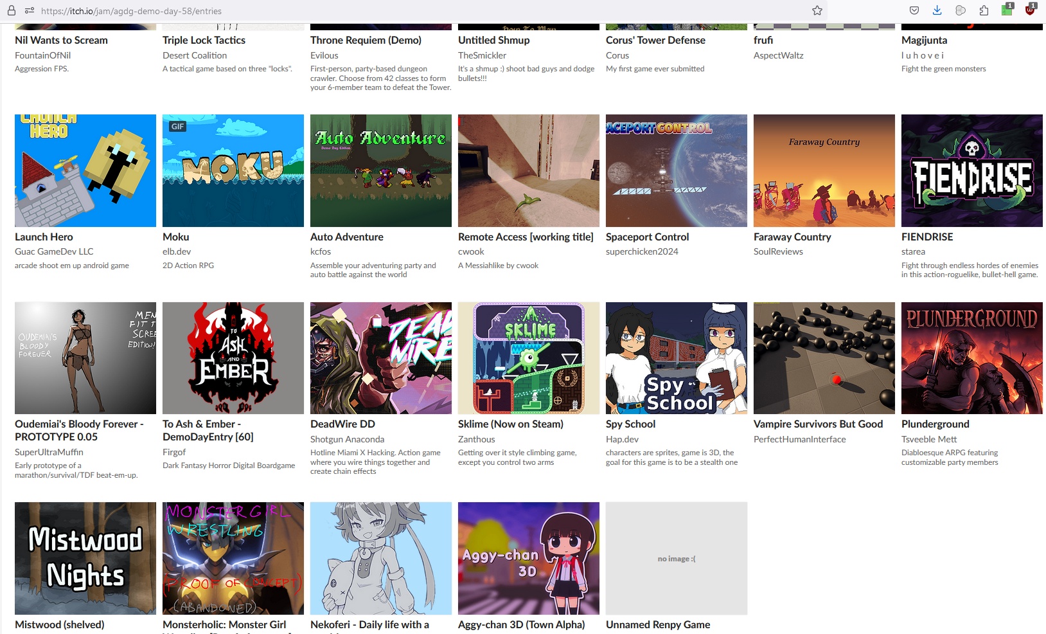Open the DeadWire DD thumbnail
The height and width of the screenshot is (634, 1046).
pyautogui.click(x=381, y=358)
